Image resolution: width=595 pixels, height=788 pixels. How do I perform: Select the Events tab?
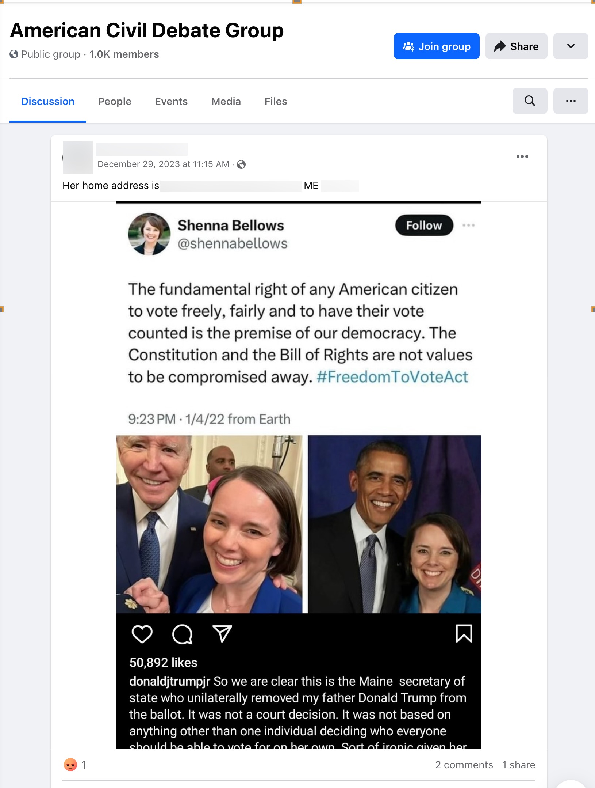171,101
